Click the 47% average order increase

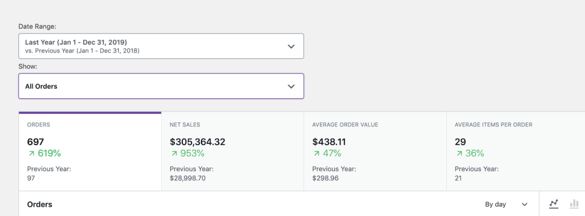tap(327, 153)
